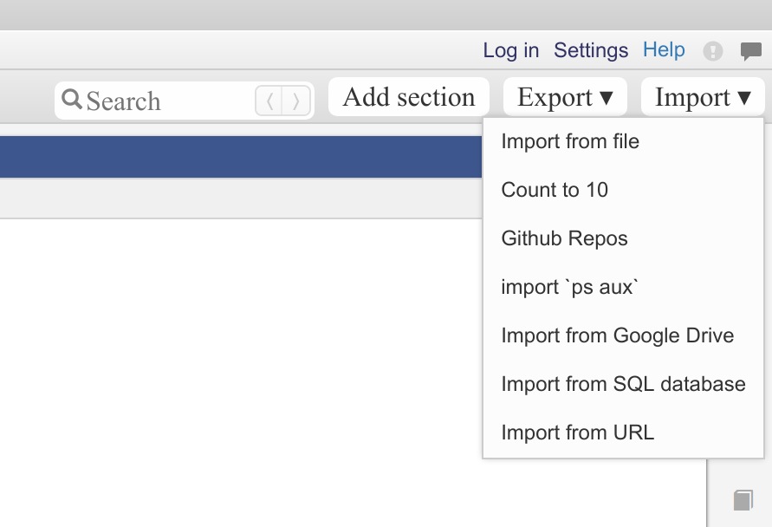
Task: Select Import from SQL database
Action: [623, 384]
